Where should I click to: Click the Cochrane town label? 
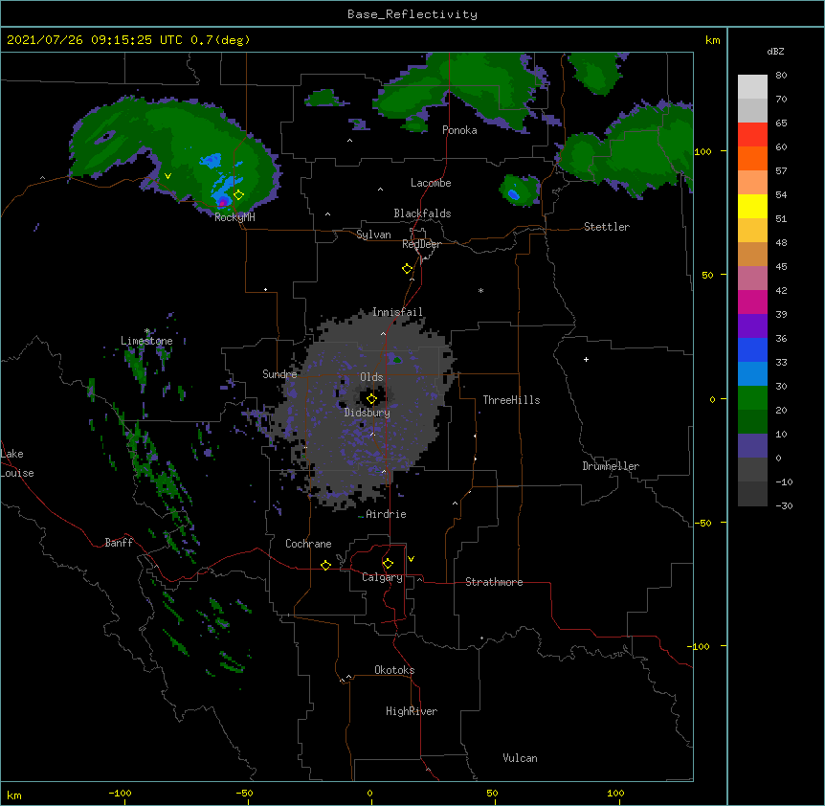[308, 544]
